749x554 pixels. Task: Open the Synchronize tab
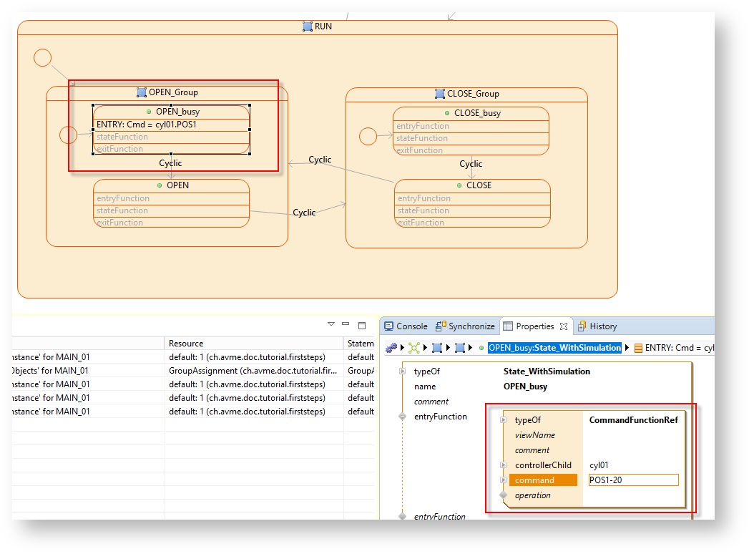pyautogui.click(x=465, y=326)
